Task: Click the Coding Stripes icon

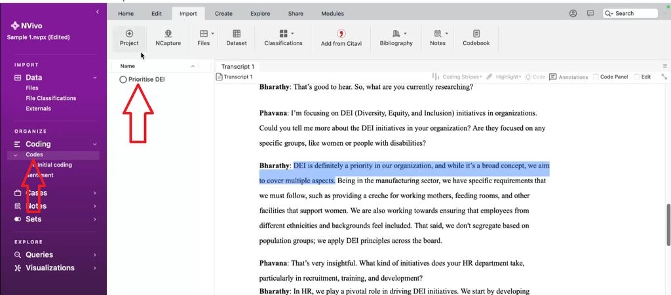Action: click(436, 77)
